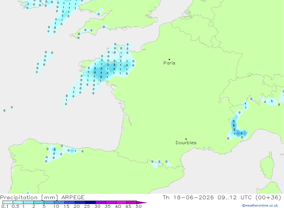Click the '6' precipitation value in southeast France

click(234, 125)
